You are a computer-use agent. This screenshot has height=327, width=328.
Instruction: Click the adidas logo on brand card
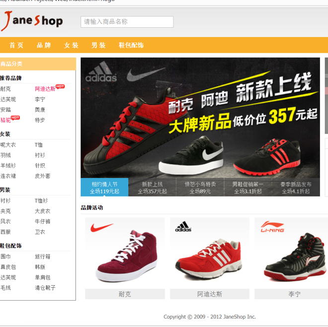183,227
